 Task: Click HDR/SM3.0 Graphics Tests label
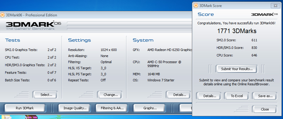[x=25, y=65]
